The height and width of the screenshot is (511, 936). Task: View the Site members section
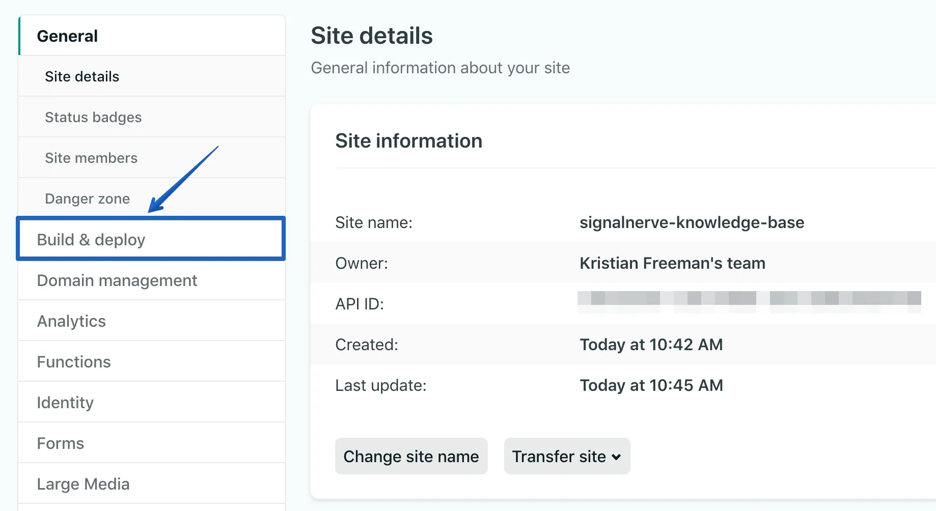[91, 158]
